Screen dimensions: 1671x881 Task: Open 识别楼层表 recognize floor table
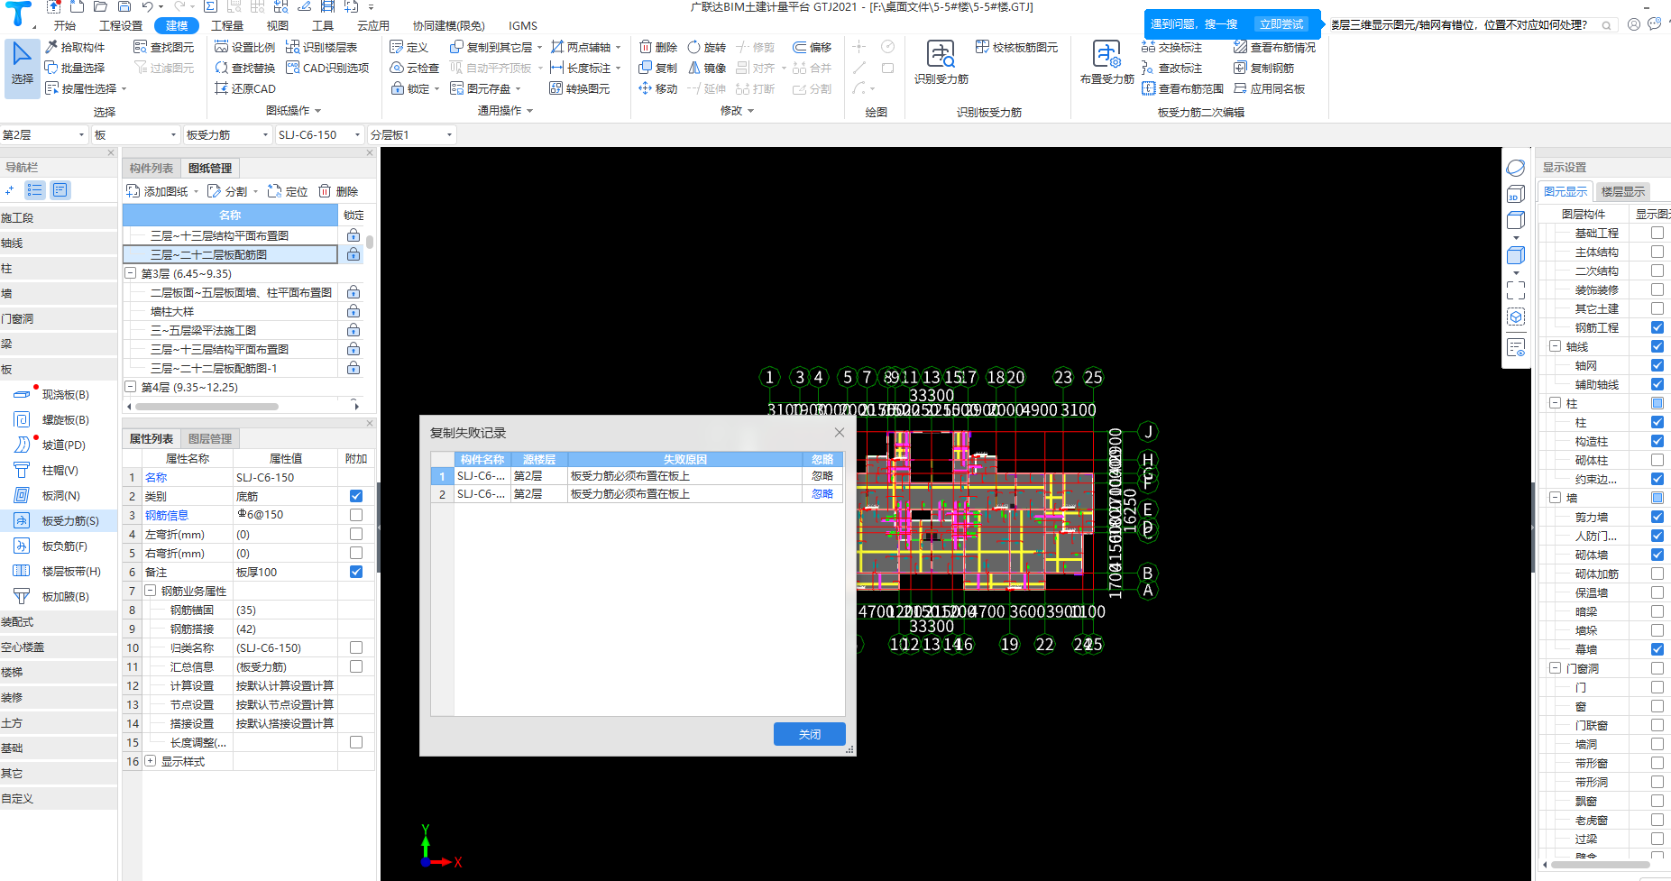pos(321,47)
